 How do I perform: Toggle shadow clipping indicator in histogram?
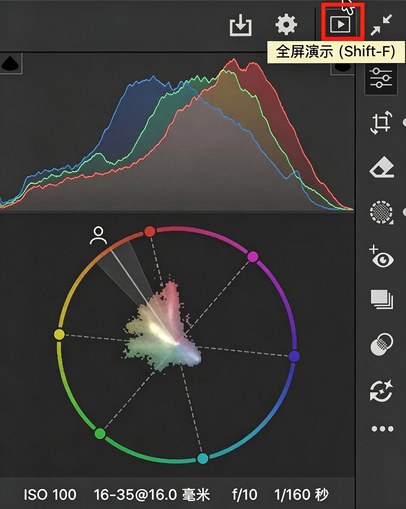[x=10, y=64]
